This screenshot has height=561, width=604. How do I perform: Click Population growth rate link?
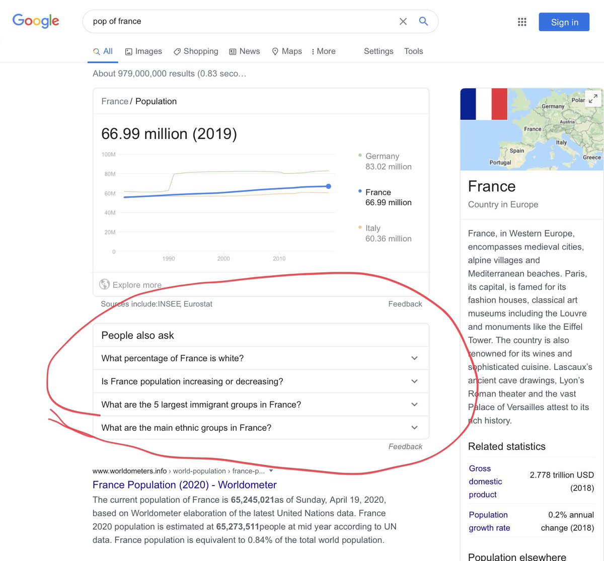tap(489, 521)
